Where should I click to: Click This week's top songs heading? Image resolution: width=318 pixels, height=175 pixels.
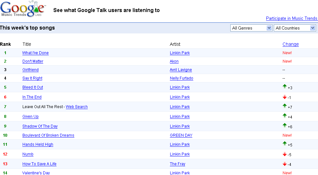click(27, 28)
